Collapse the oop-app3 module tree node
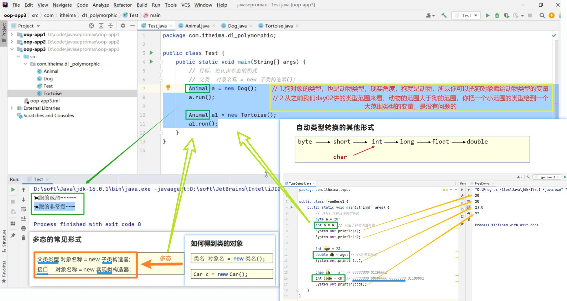The height and width of the screenshot is (301, 567). [x=12, y=49]
